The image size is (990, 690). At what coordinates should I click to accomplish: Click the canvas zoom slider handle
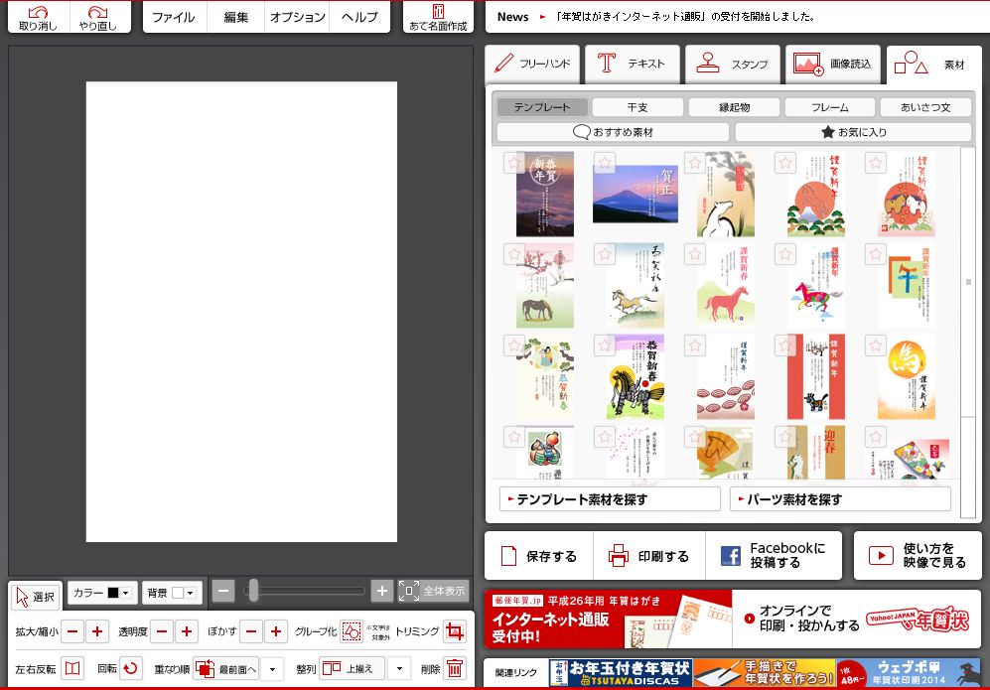click(253, 591)
